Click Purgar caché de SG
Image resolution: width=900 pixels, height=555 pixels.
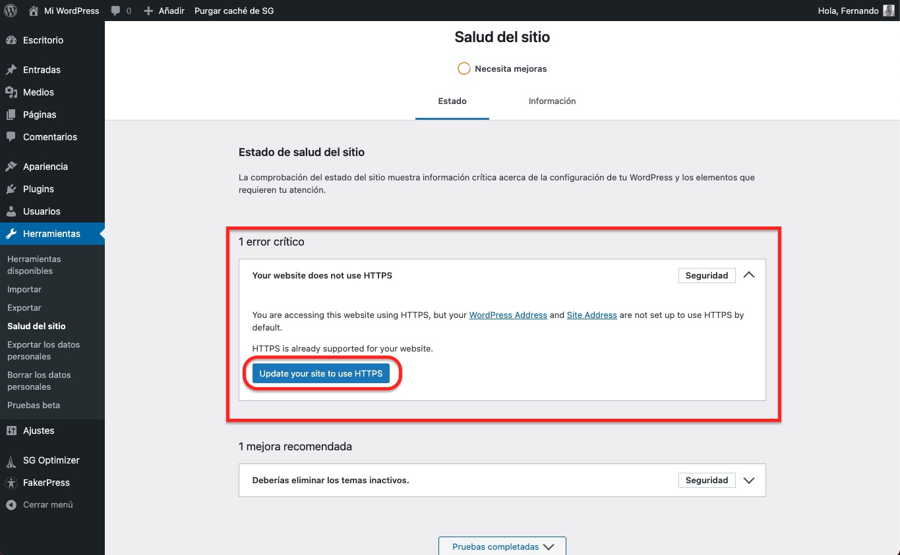pyautogui.click(x=234, y=11)
